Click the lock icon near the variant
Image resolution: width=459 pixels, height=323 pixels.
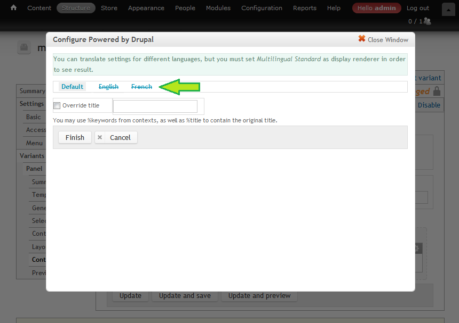pyautogui.click(x=437, y=91)
